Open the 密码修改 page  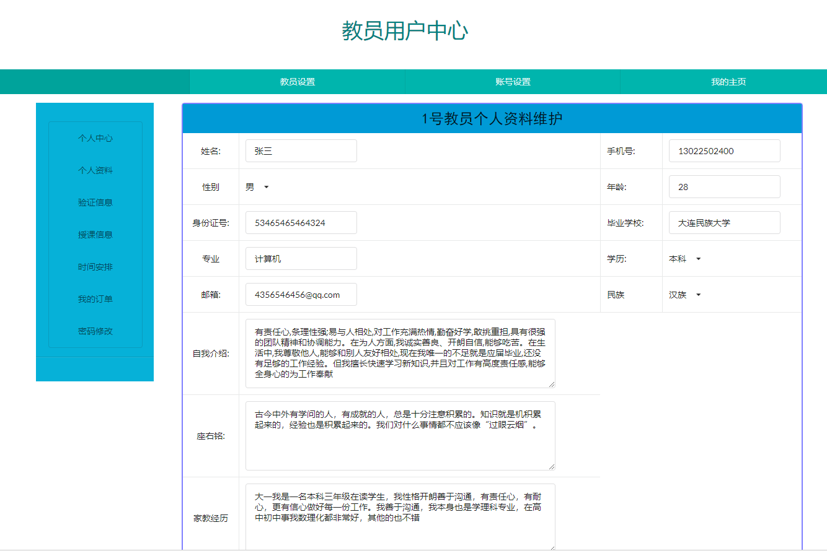tap(94, 331)
